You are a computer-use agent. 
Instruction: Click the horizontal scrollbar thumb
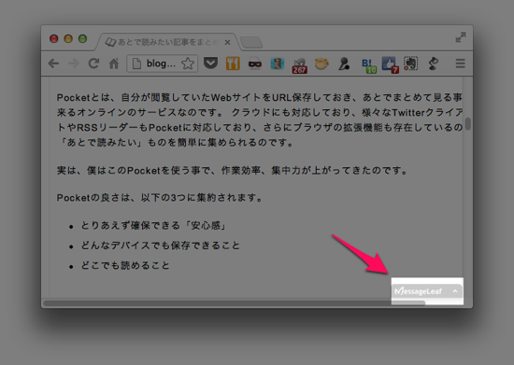[234, 302]
